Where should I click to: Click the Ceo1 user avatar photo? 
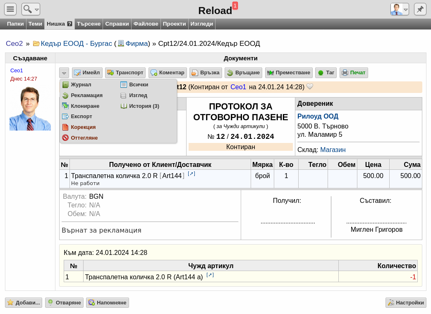(30, 108)
